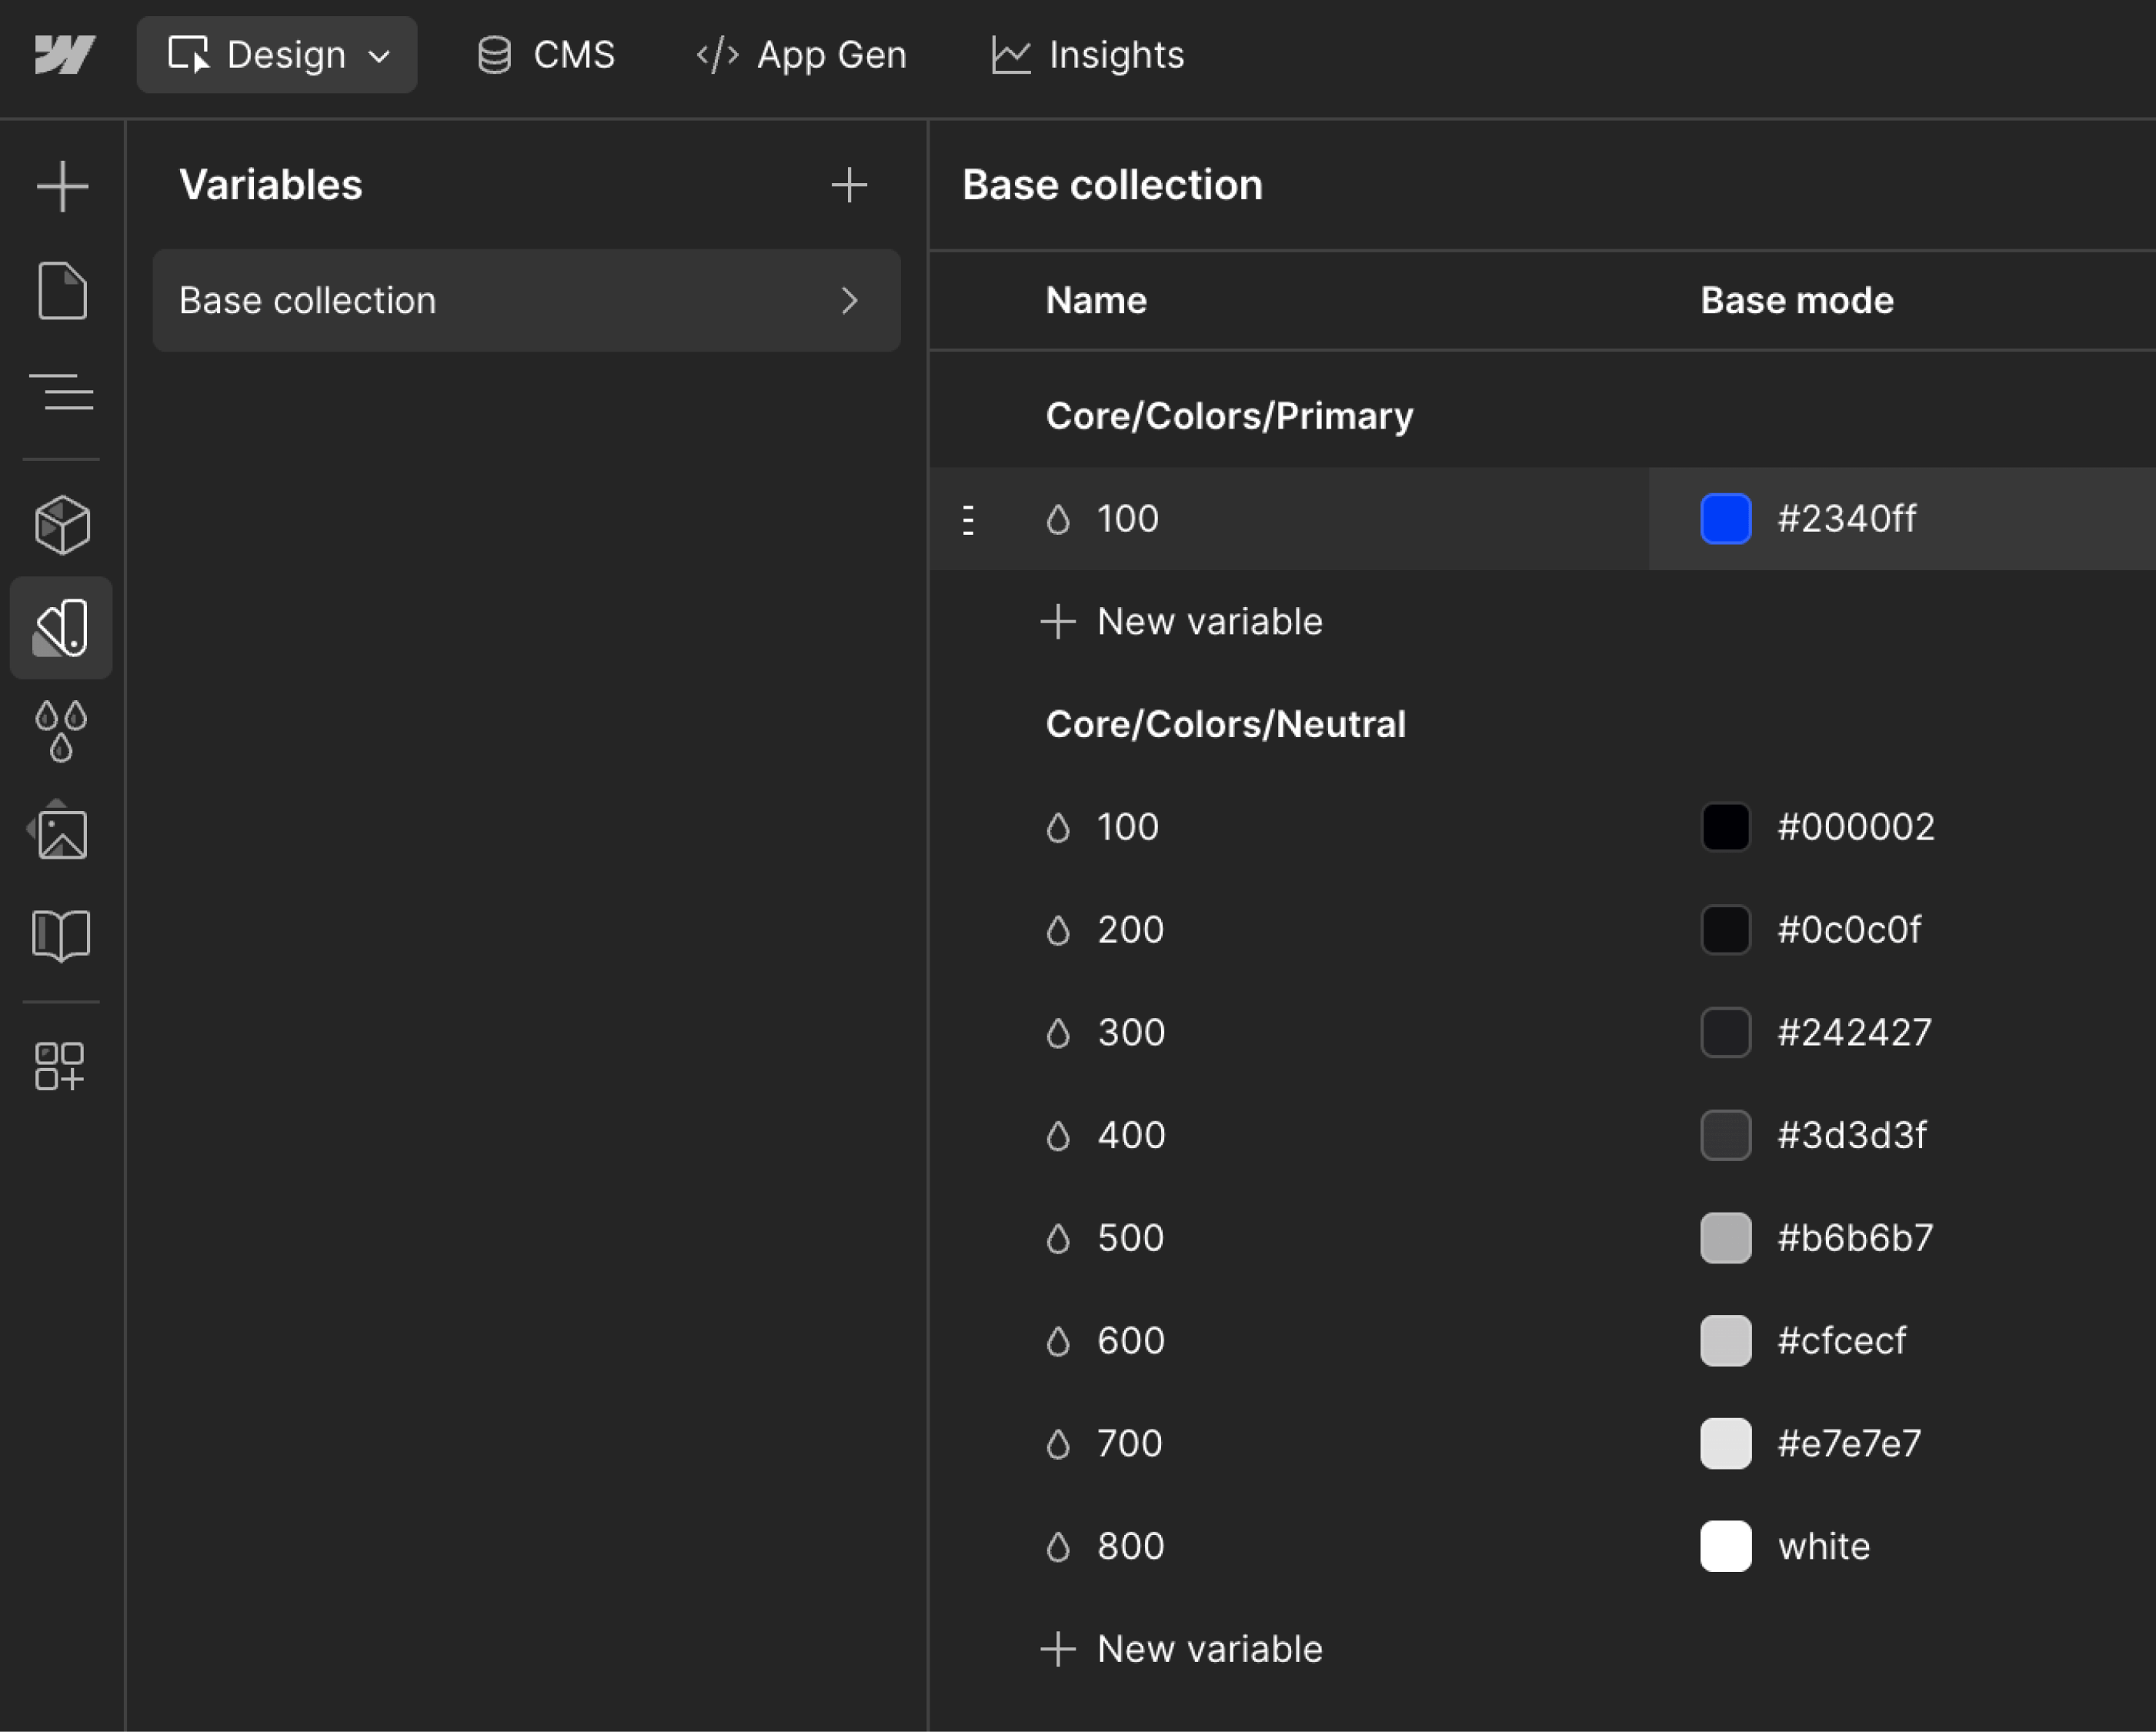Click the drag handle on the Primary 100 row
Viewport: 2156px width, 1732px height.
click(x=967, y=518)
